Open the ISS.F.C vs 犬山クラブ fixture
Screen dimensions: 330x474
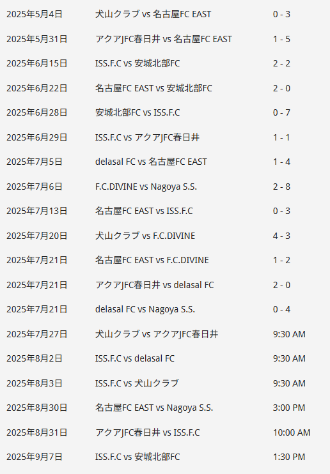pos(137,383)
